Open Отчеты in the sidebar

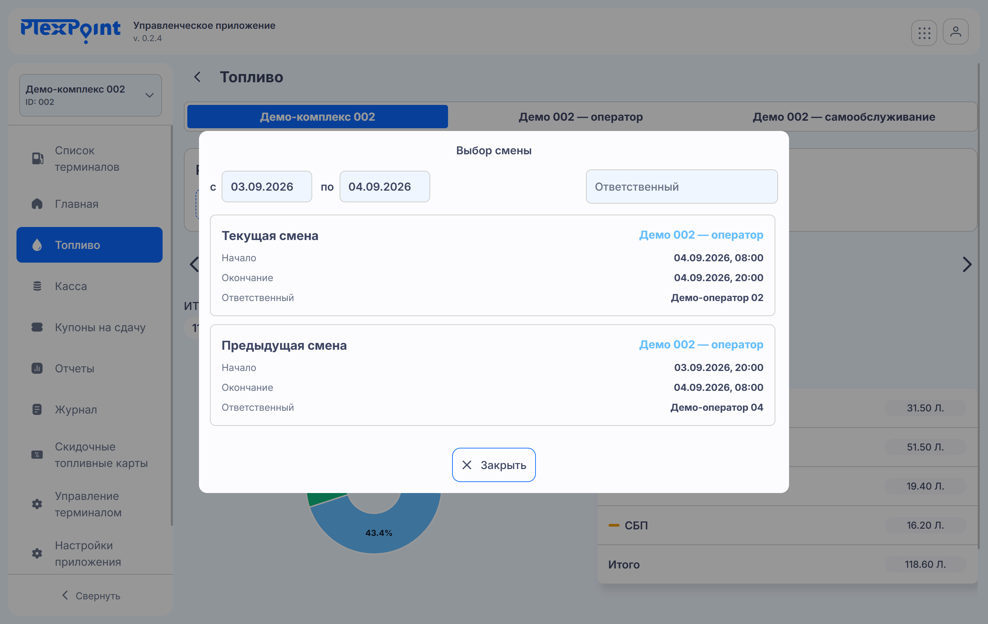(x=90, y=368)
